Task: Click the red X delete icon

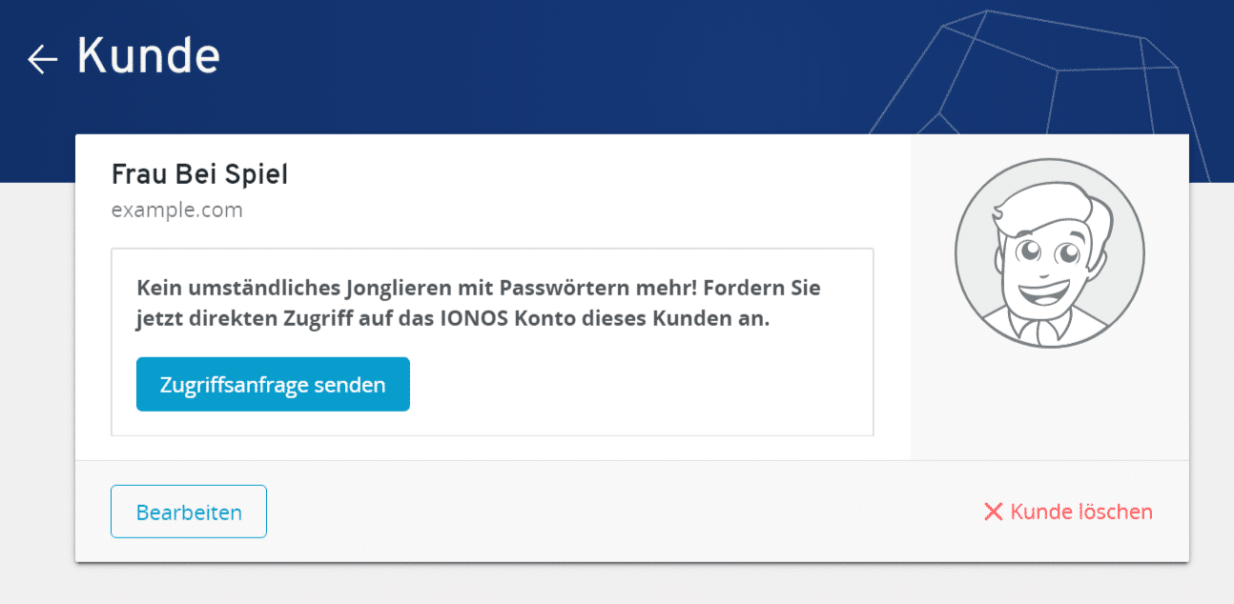Action: (x=993, y=513)
